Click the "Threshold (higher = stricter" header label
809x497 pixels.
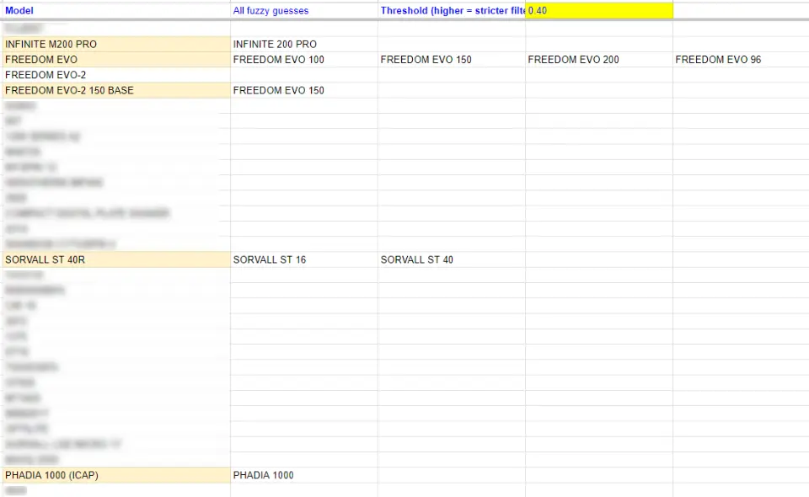452,11
